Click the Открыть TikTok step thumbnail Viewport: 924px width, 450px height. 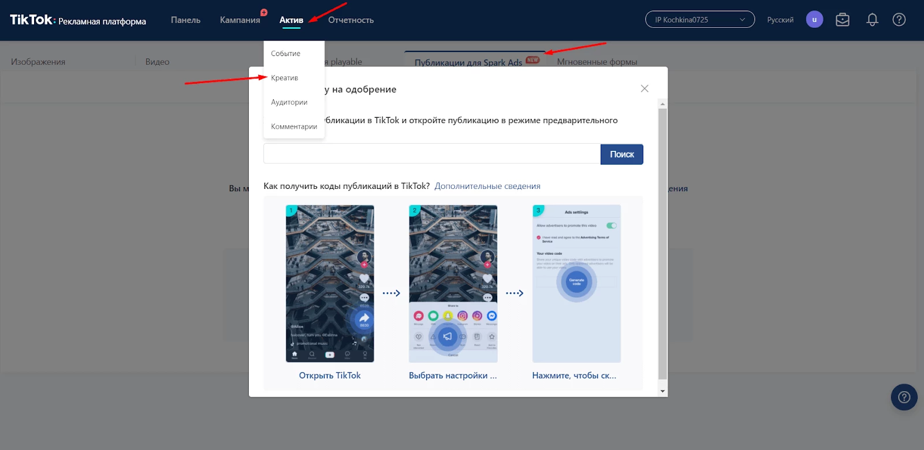pyautogui.click(x=330, y=284)
